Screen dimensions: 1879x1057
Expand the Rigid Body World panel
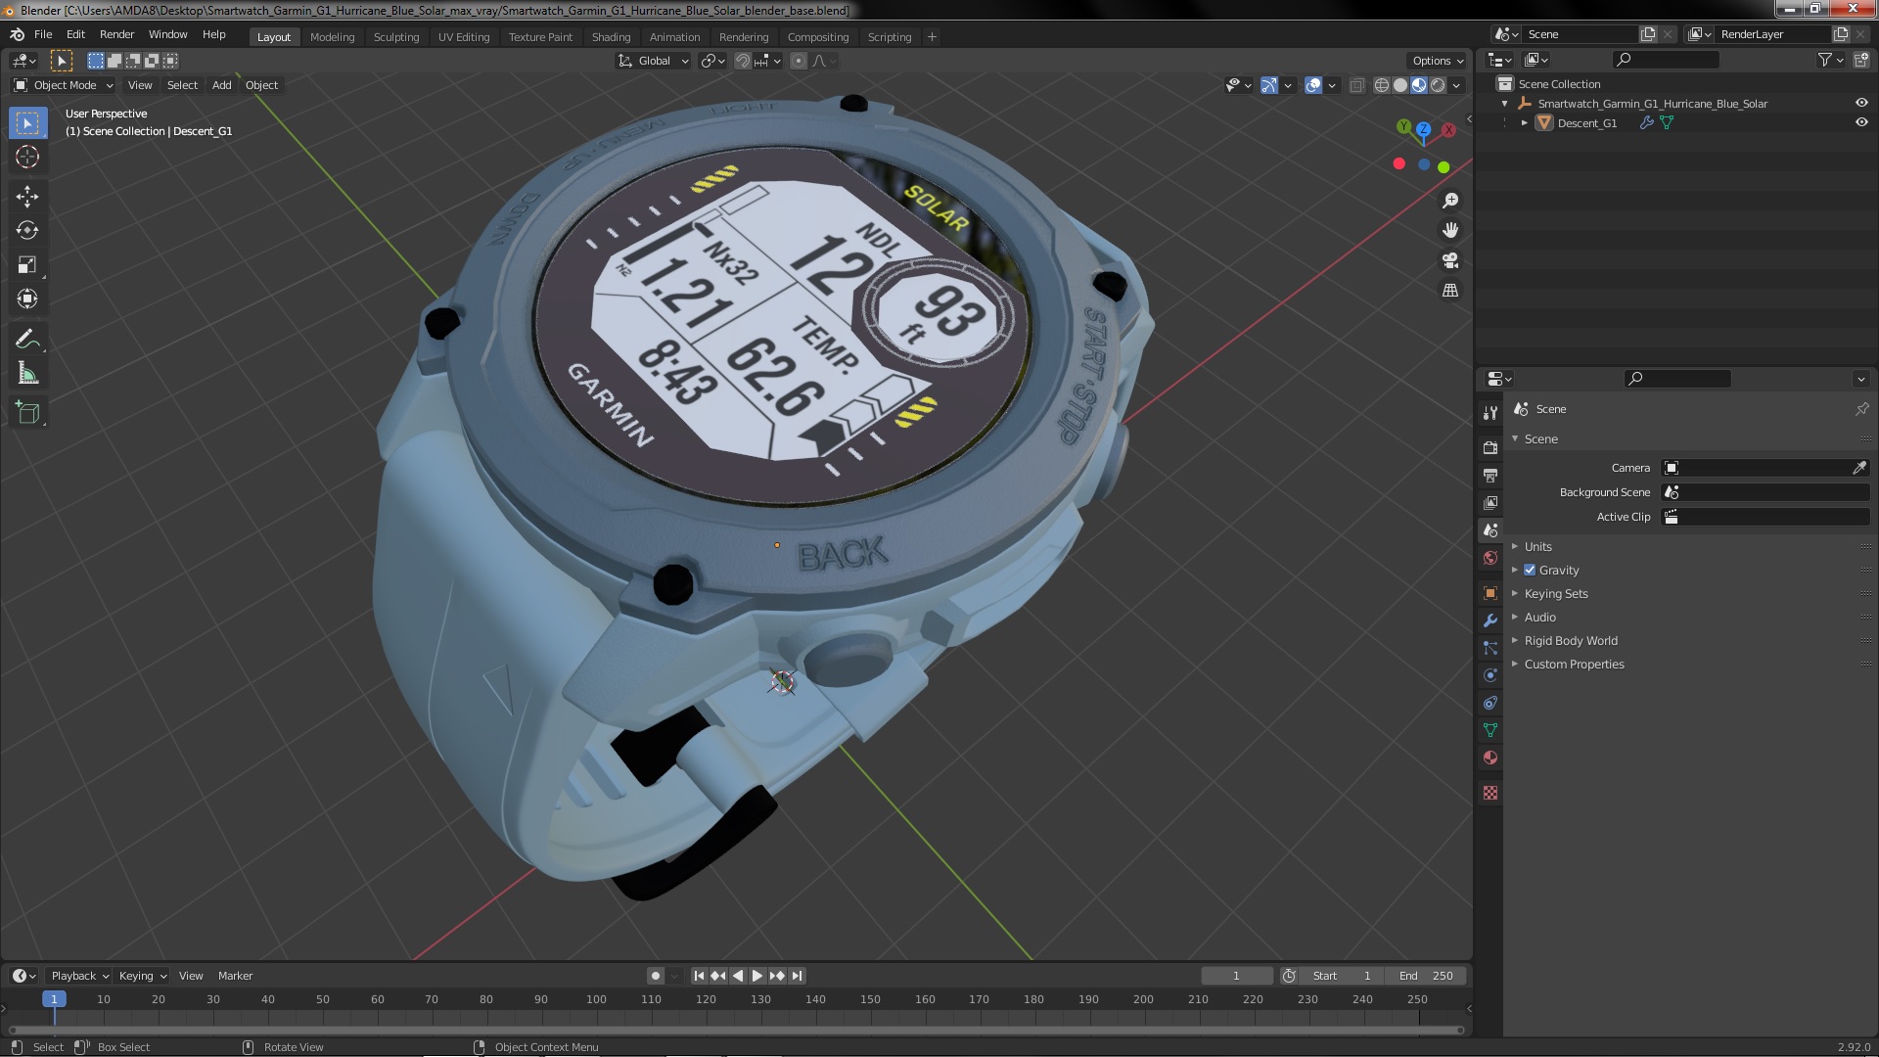tap(1570, 641)
